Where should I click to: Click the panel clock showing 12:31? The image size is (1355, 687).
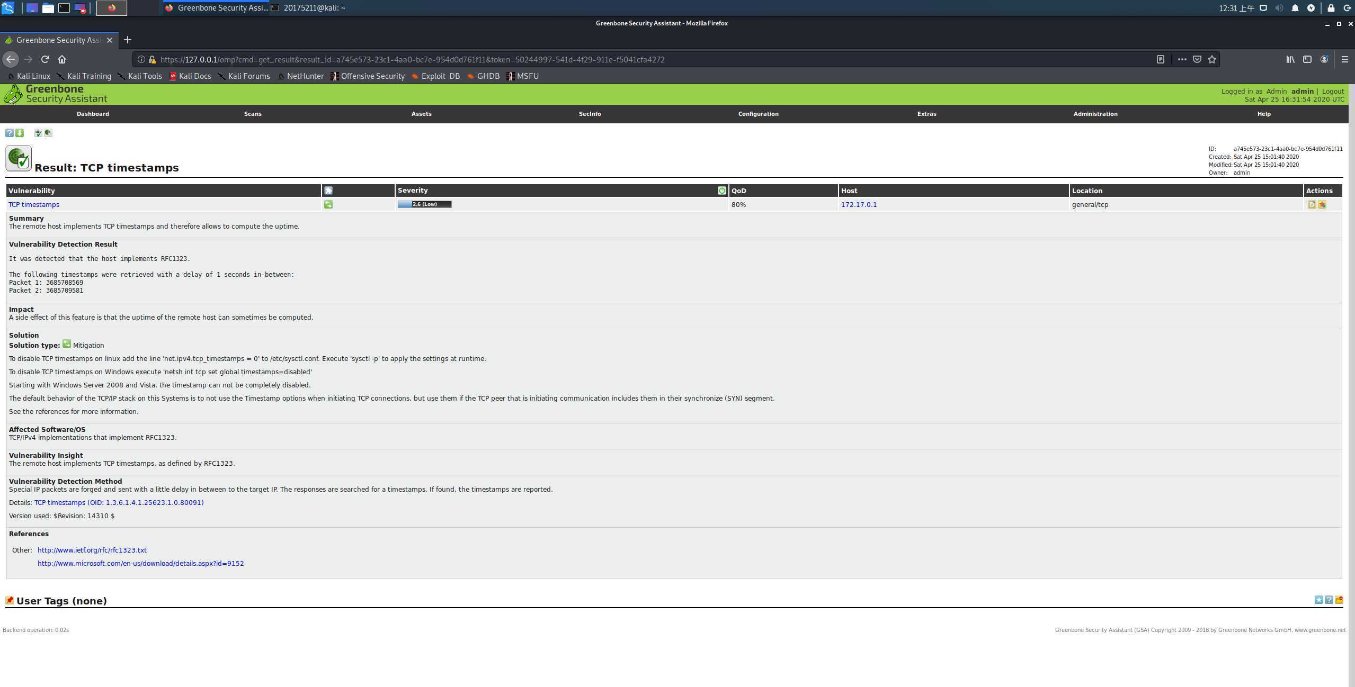1236,8
